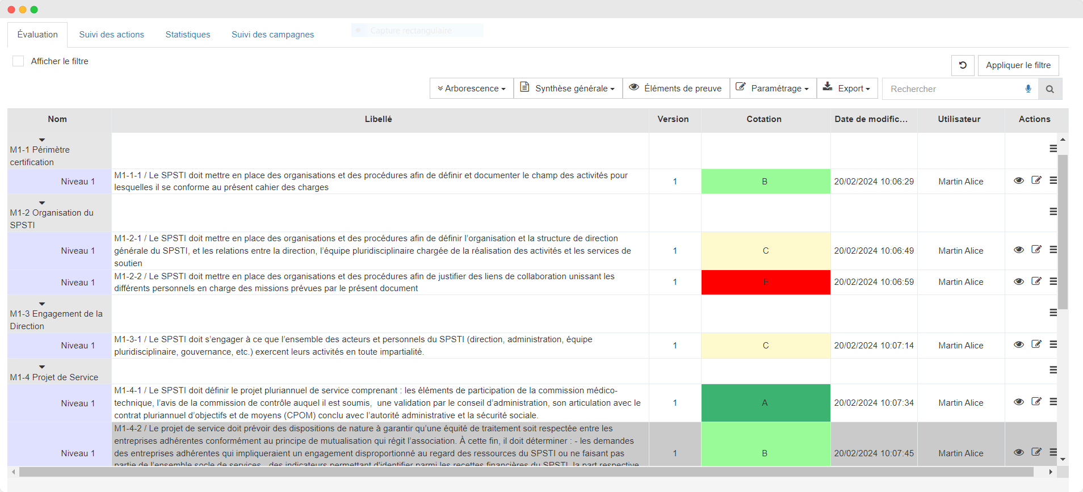The width and height of the screenshot is (1083, 492).
Task: Open hamburger menu for M1-2-1 row
Action: click(1053, 250)
